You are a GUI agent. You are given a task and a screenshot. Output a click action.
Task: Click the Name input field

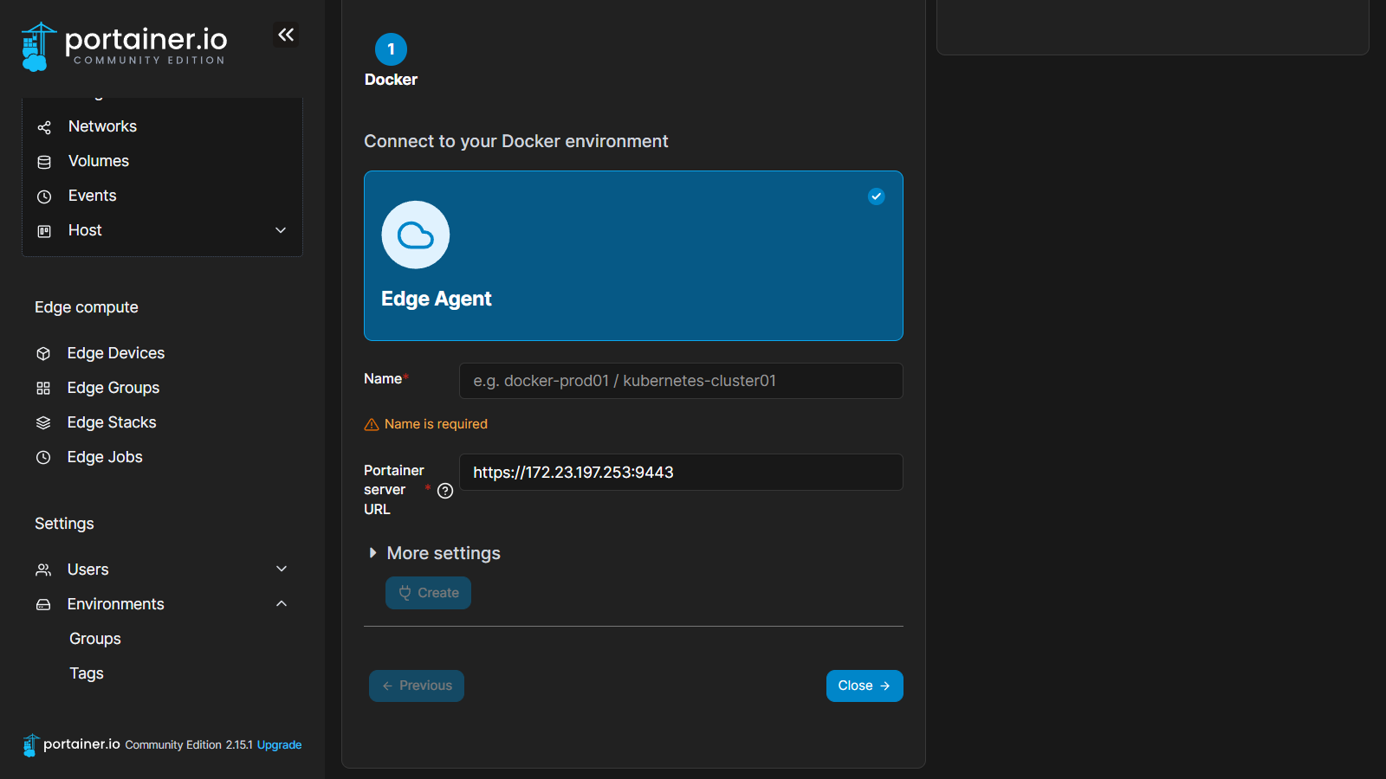pos(681,381)
